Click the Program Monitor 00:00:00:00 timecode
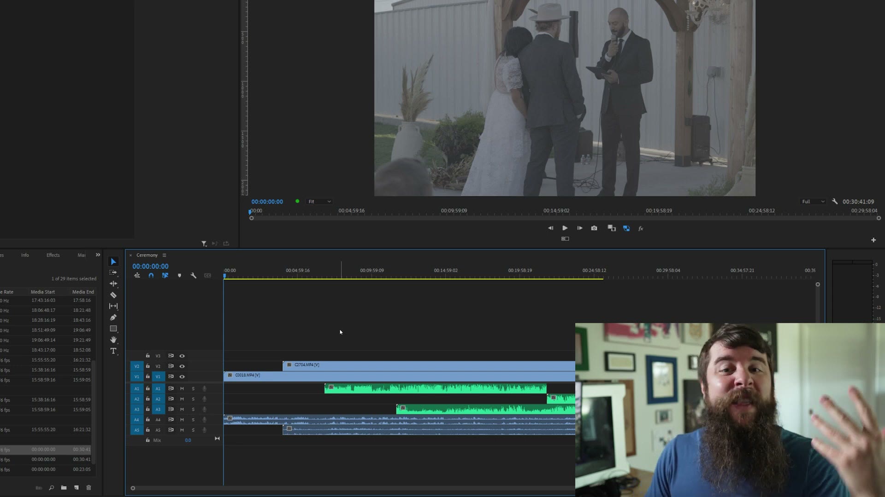885x497 pixels. (x=267, y=202)
